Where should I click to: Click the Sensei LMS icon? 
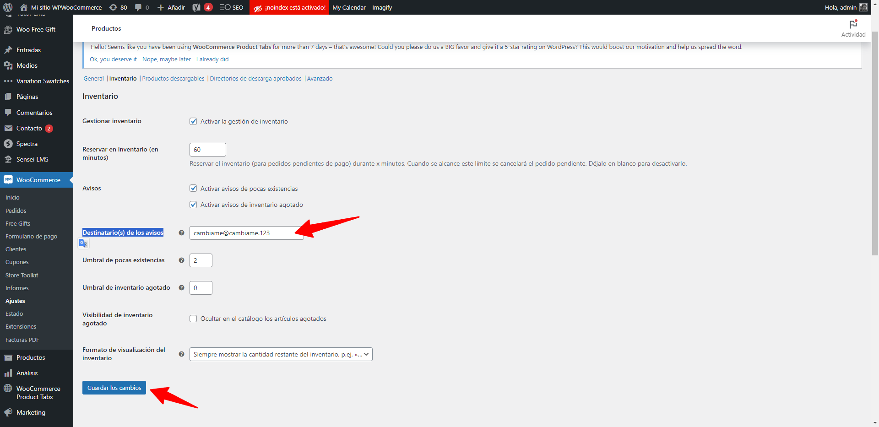[8, 159]
